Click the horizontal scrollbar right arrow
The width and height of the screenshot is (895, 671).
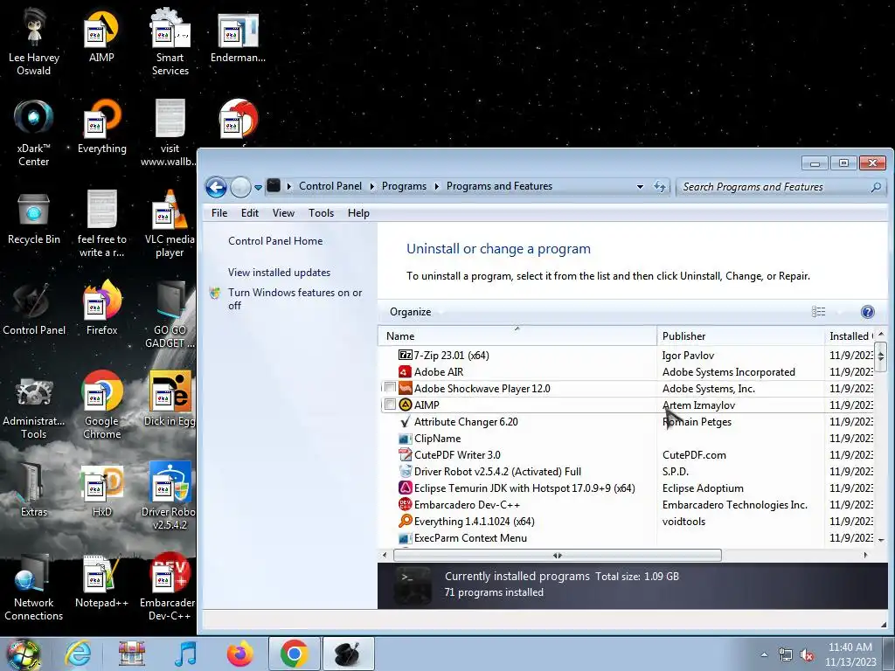(x=865, y=555)
